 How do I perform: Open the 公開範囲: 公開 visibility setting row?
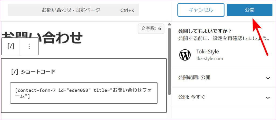point(194,78)
